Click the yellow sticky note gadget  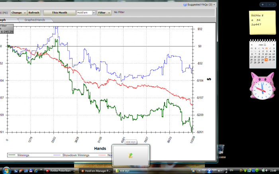262,22
